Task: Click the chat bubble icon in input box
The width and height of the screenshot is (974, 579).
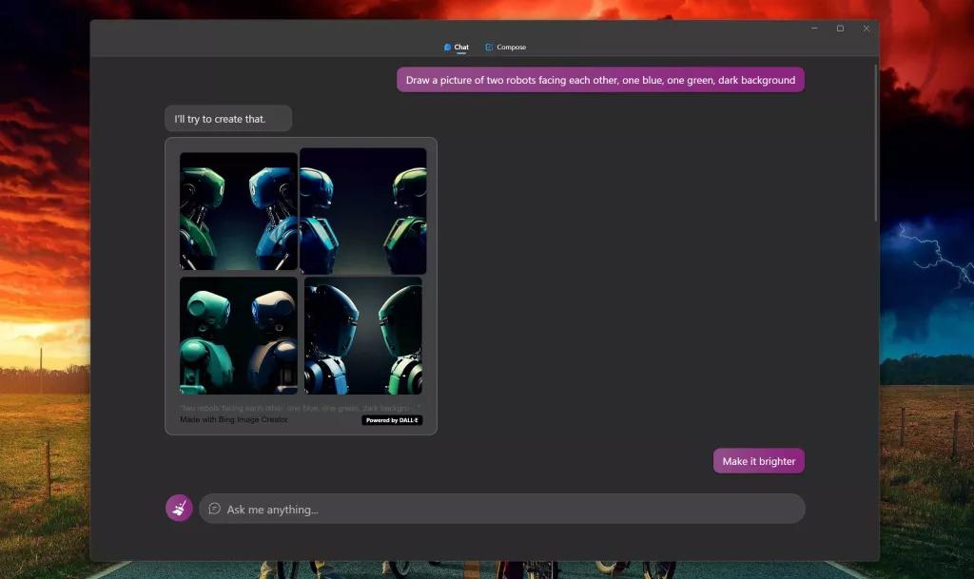Action: [214, 509]
